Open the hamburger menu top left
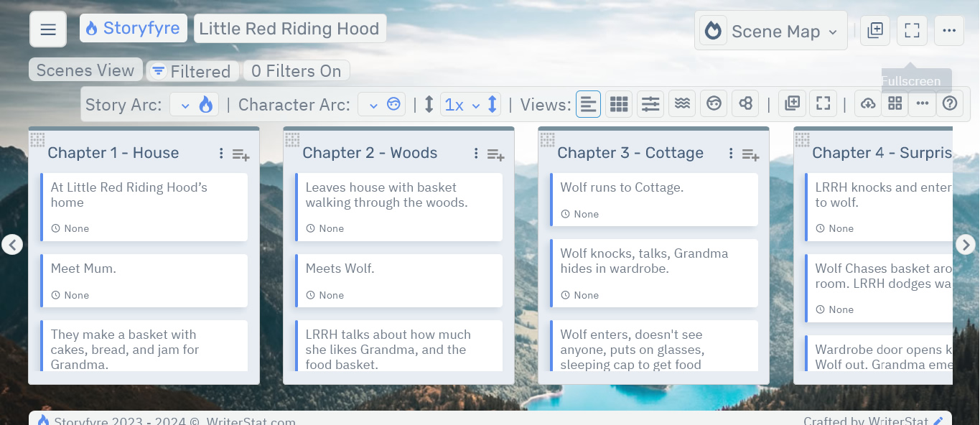Screen dimensions: 980x425 (47, 29)
